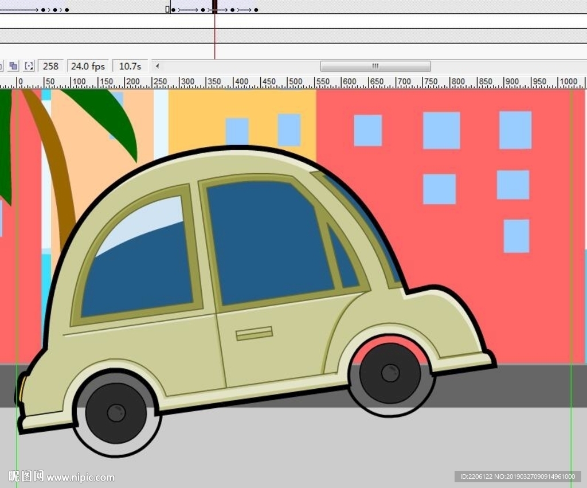Viewport: 587px width, 488px height.
Task: Click the hollow end-of-span frame marker
Action: point(167,10)
